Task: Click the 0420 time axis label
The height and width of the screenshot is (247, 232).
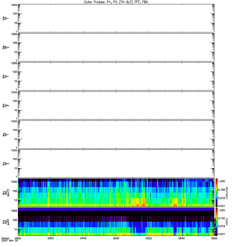Action: [50, 238]
